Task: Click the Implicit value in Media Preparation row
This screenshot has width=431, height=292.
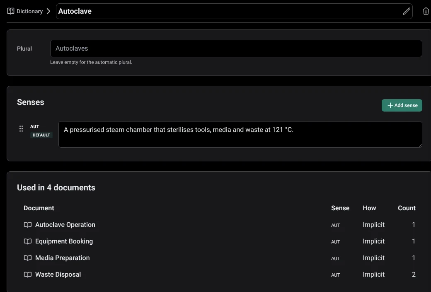Action: click(373, 258)
